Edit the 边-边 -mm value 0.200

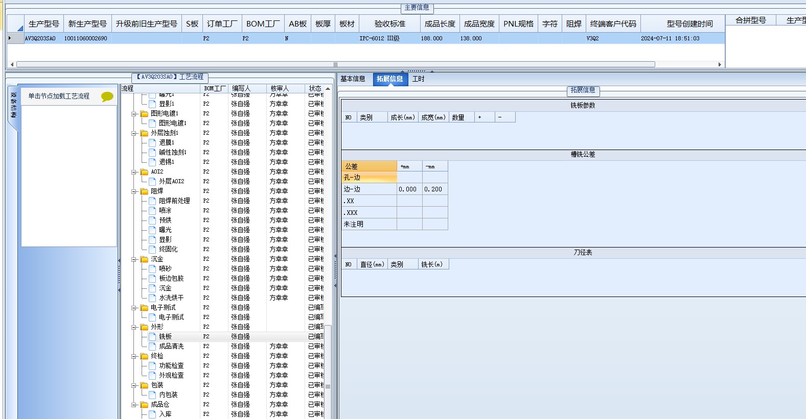[435, 189]
